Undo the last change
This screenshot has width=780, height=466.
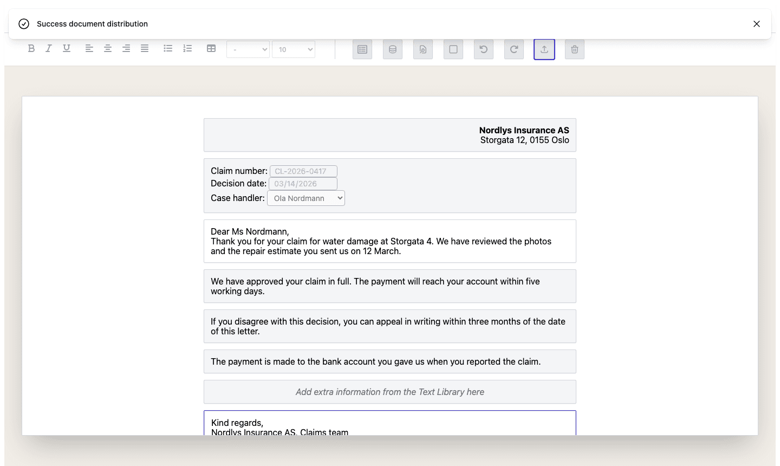point(484,49)
